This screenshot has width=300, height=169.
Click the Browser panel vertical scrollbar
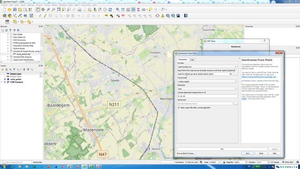pos(42,47)
